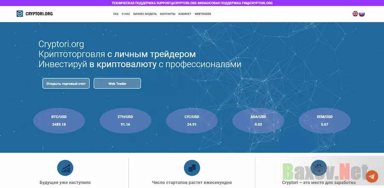Click the Cryptori.org logo icon
Viewport: 384px width, 188px height.
[x=20, y=14]
